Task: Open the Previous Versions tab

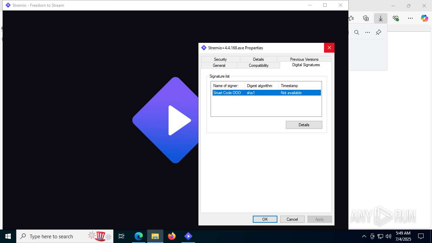Action: coord(304,59)
